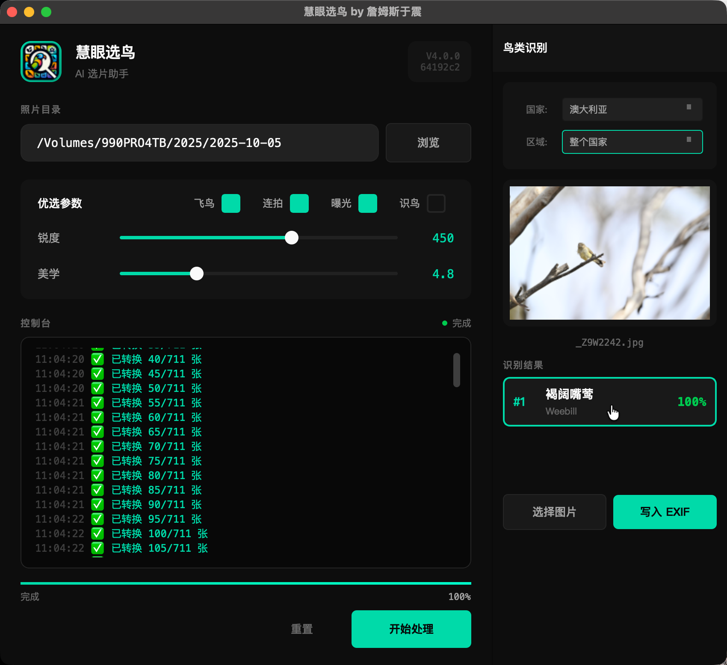Click the 锐度 slider handle
This screenshot has height=665, width=727.
coord(292,238)
